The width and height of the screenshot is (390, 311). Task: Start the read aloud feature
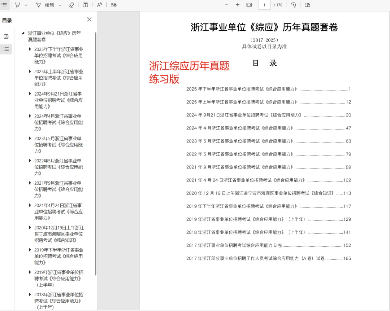tap(100, 5)
